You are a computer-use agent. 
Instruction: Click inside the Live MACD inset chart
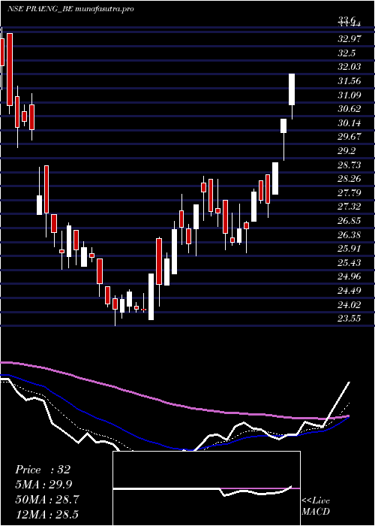pos(206,488)
